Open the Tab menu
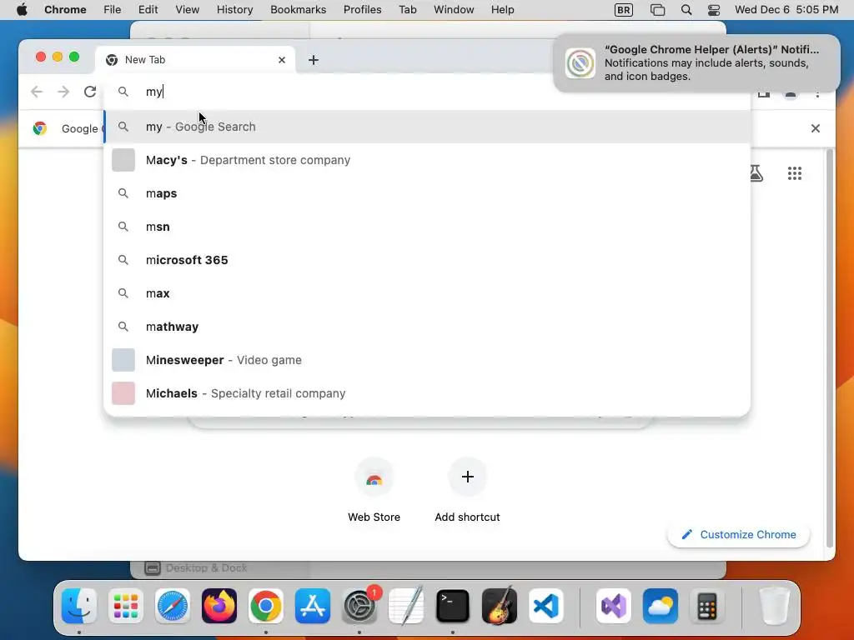This screenshot has width=854, height=640. (x=407, y=10)
